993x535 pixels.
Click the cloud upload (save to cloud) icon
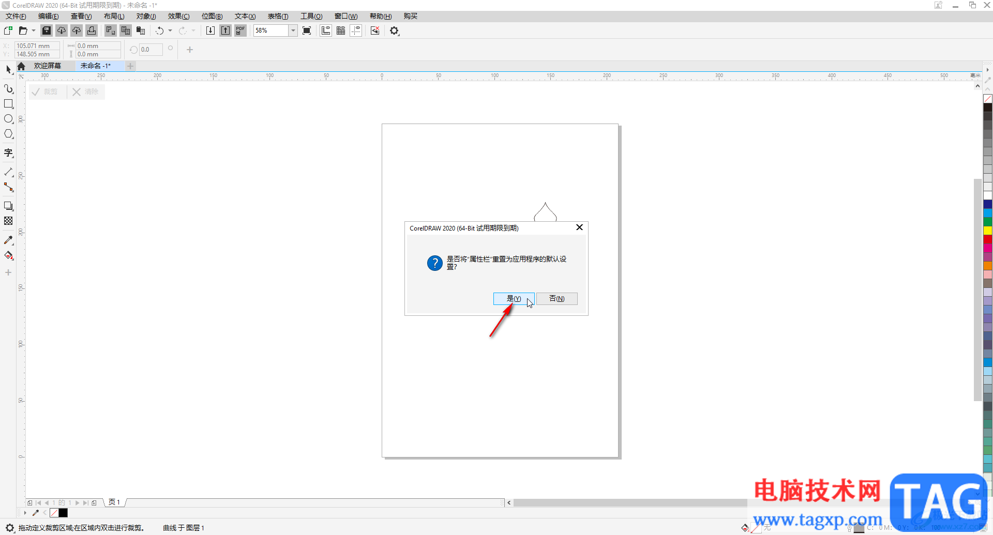click(x=77, y=30)
